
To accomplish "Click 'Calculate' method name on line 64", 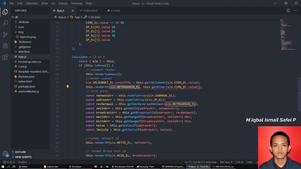I will click(x=79, y=57).
